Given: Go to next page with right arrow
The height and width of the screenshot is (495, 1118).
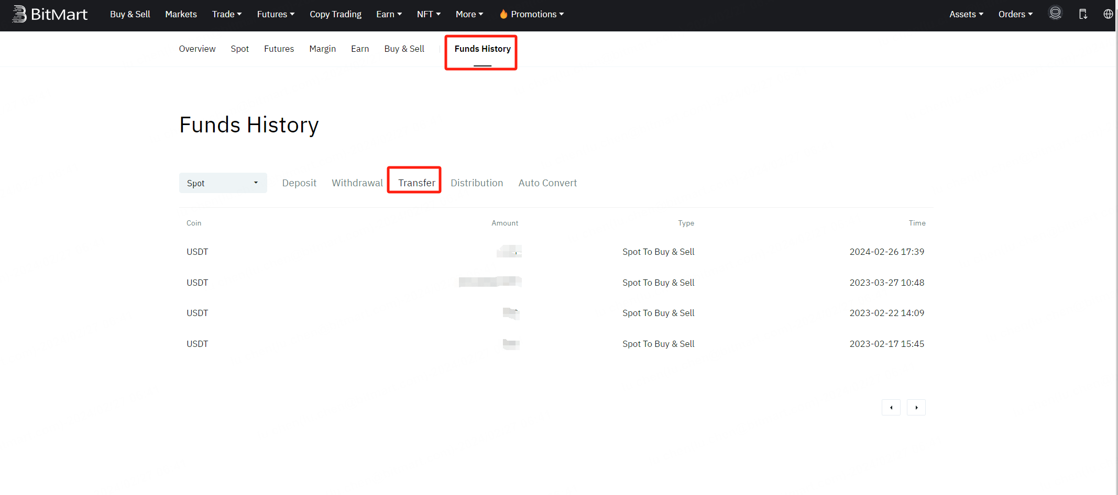Looking at the screenshot, I should pos(916,407).
